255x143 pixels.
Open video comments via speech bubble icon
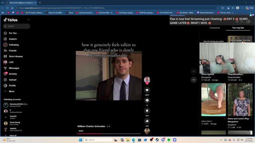coord(147,100)
